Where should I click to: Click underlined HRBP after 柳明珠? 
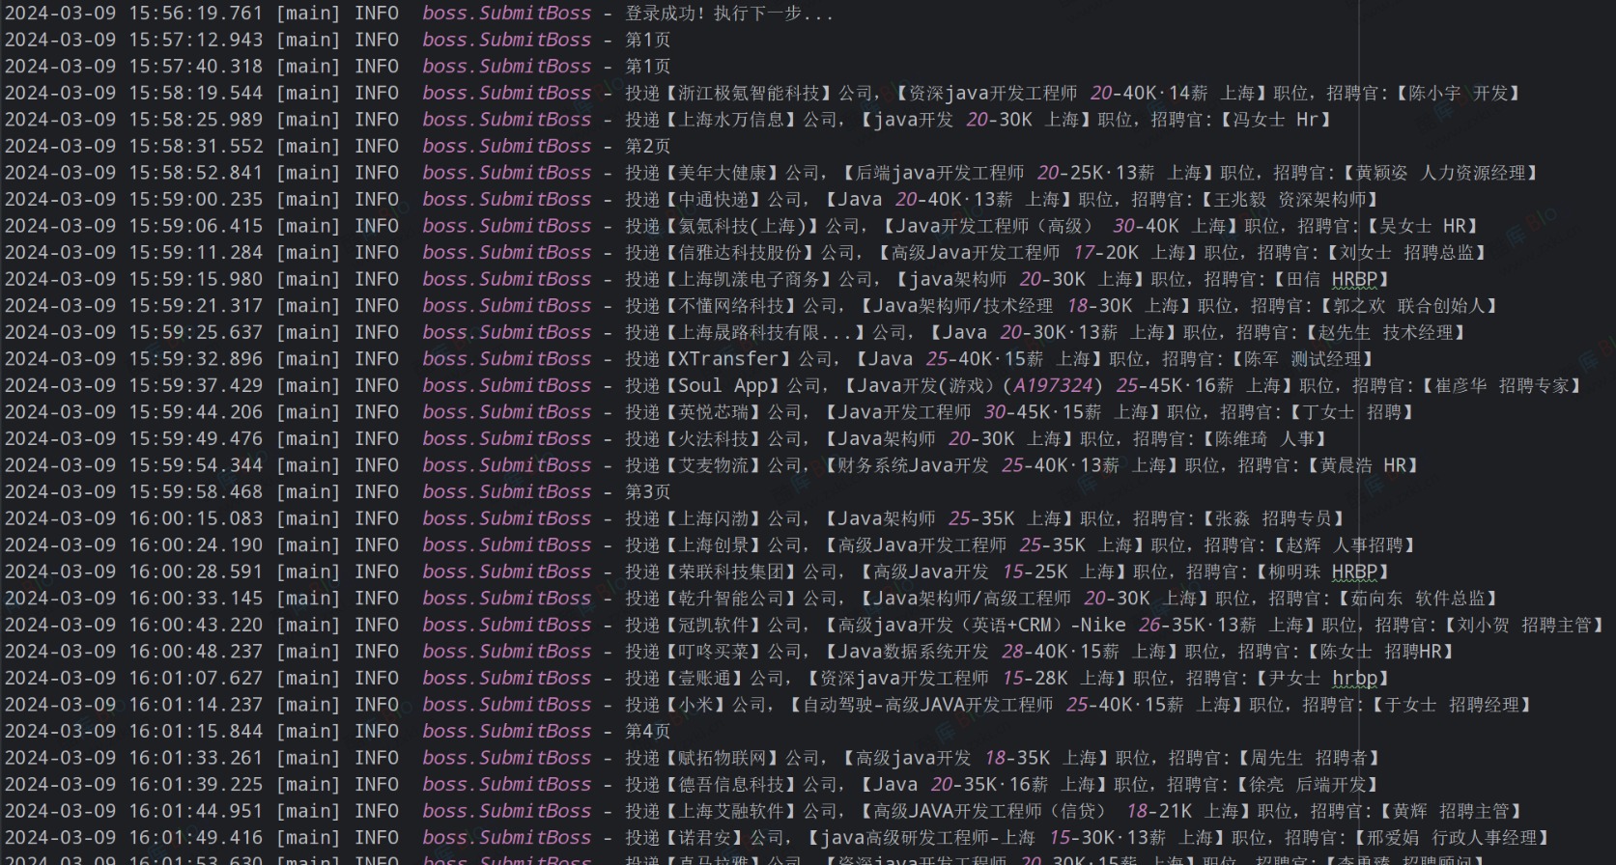pos(1354,572)
